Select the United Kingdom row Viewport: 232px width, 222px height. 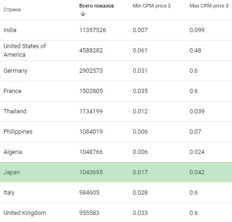116,213
